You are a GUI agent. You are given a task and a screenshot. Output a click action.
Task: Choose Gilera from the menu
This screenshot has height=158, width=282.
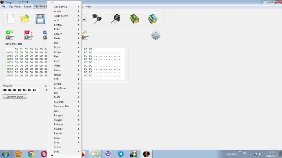[x=64, y=66]
